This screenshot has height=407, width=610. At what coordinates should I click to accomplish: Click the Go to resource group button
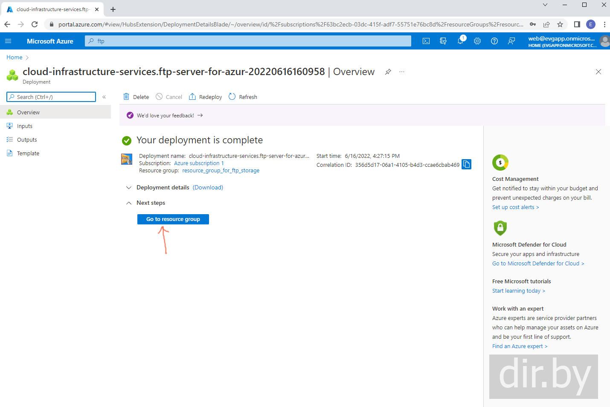pyautogui.click(x=173, y=219)
